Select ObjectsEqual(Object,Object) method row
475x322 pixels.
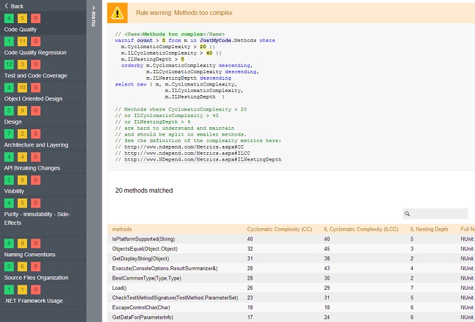pyautogui.click(x=291, y=249)
